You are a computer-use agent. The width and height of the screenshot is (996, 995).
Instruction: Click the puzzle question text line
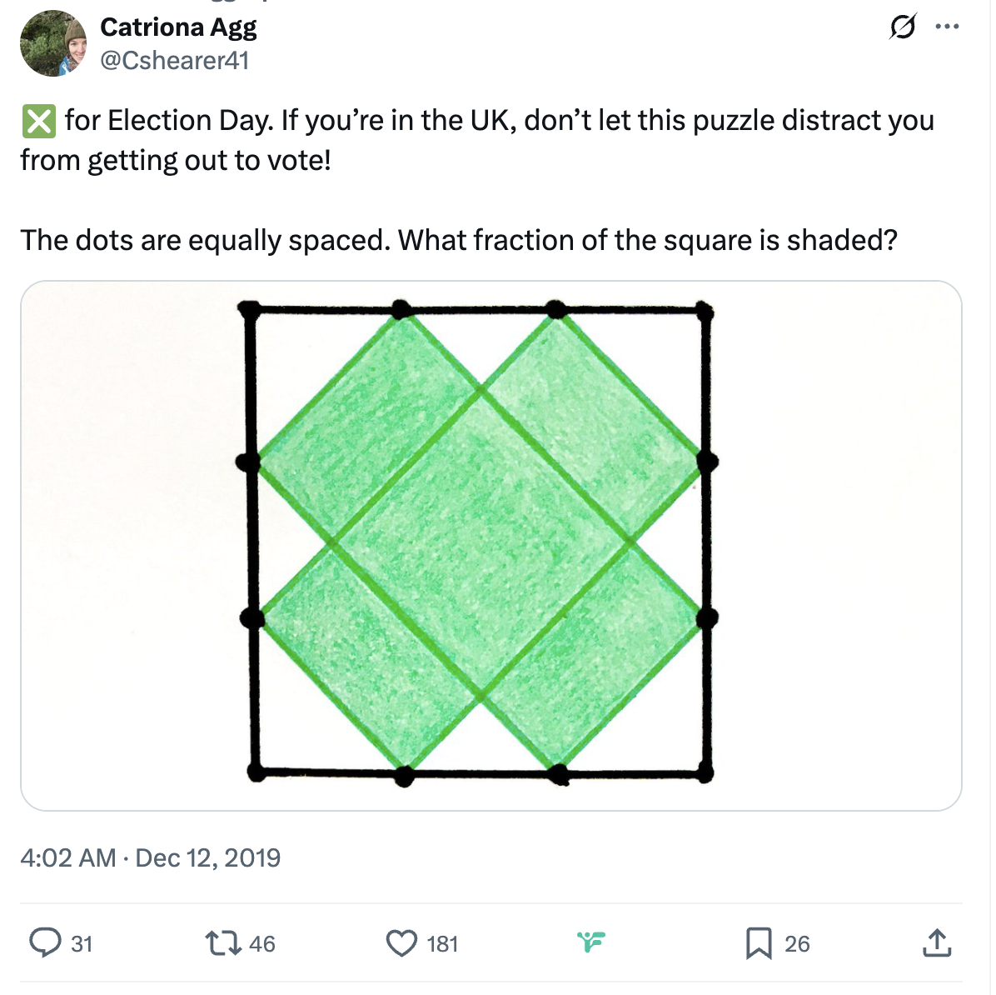(459, 240)
